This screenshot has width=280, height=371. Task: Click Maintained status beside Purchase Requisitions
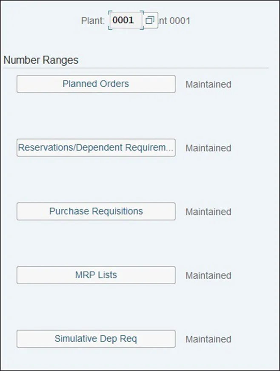tap(208, 212)
